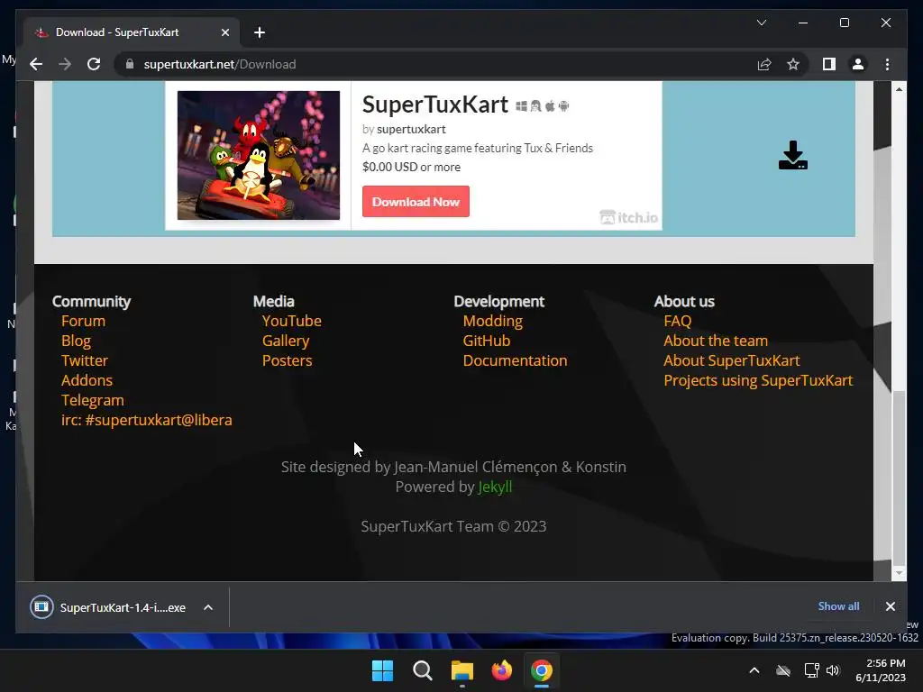Open the Documentation link
923x692 pixels.
[515, 360]
